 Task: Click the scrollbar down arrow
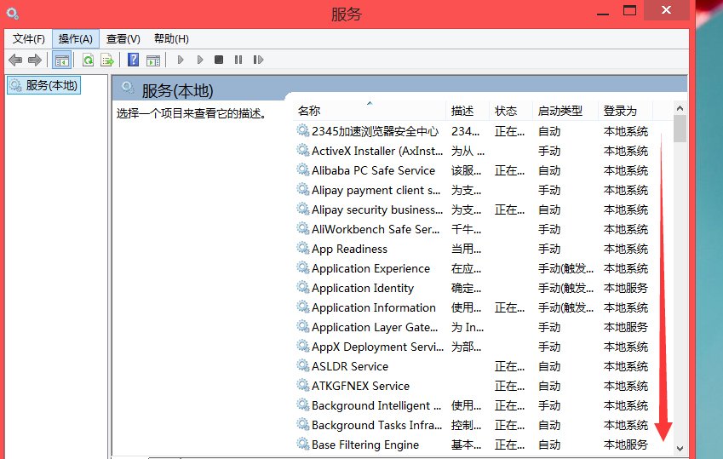point(680,448)
